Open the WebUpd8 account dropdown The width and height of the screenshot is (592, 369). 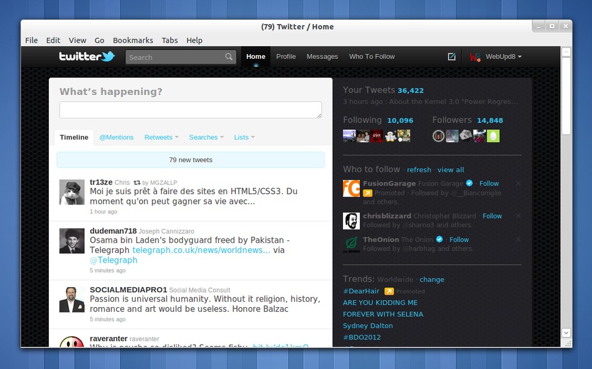[504, 56]
